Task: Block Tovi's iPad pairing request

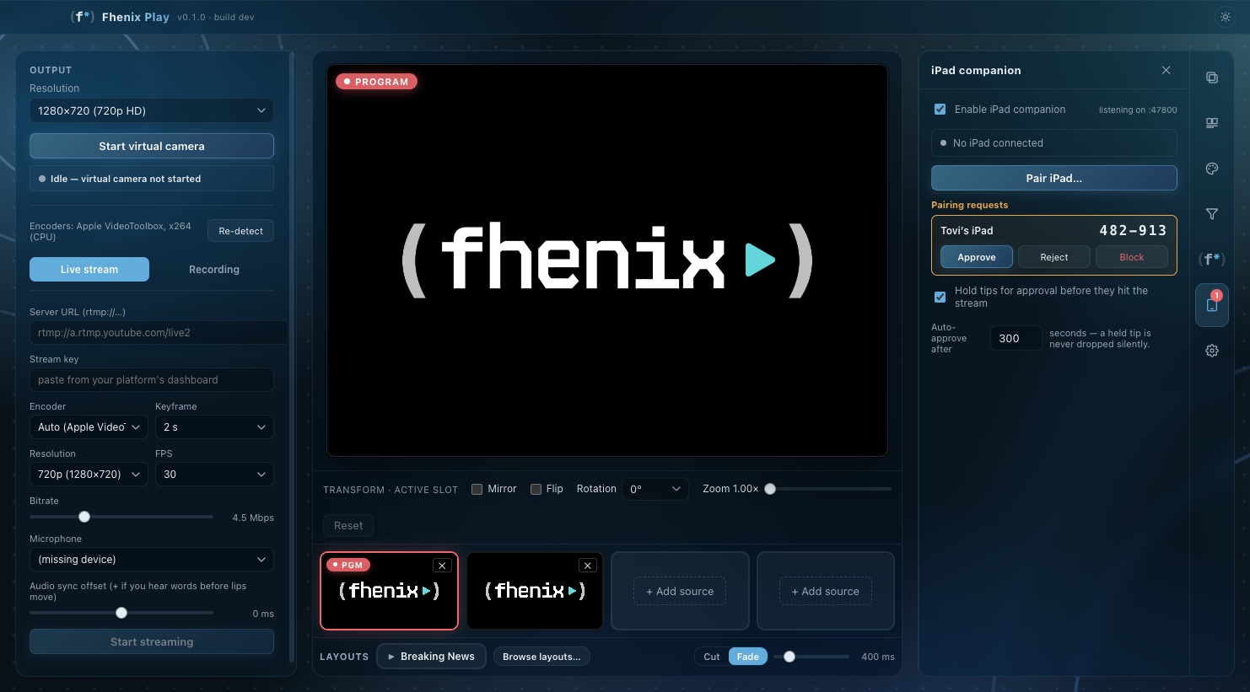Action: point(1132,257)
